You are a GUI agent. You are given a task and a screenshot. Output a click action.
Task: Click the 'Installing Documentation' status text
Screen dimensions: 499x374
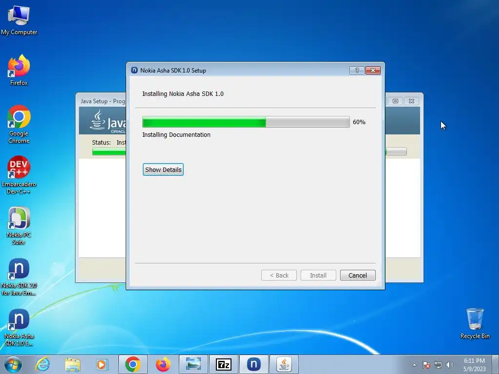[176, 135]
